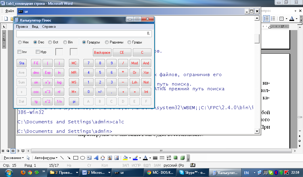Expand border style dropdown arrow in Word

(286, 19)
